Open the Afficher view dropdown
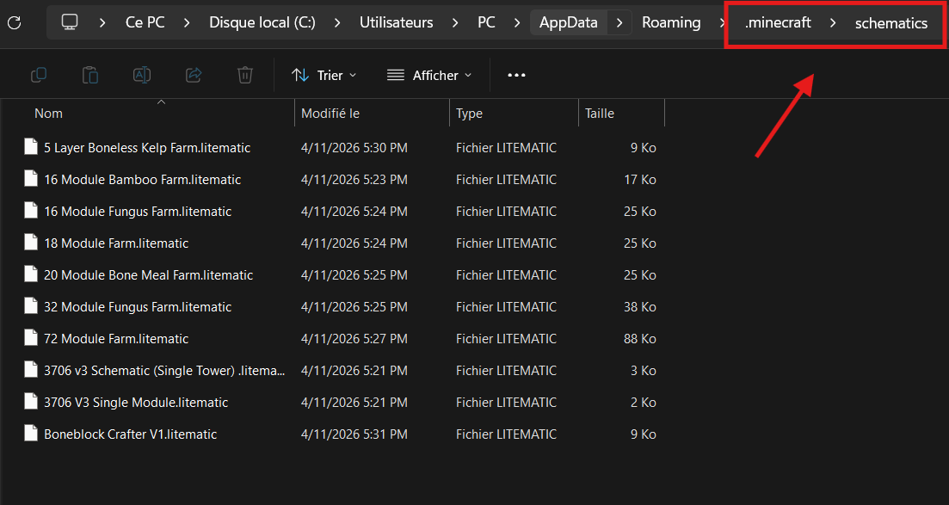 429,76
